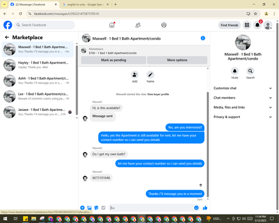Open Windows Start menu

(5, 219)
